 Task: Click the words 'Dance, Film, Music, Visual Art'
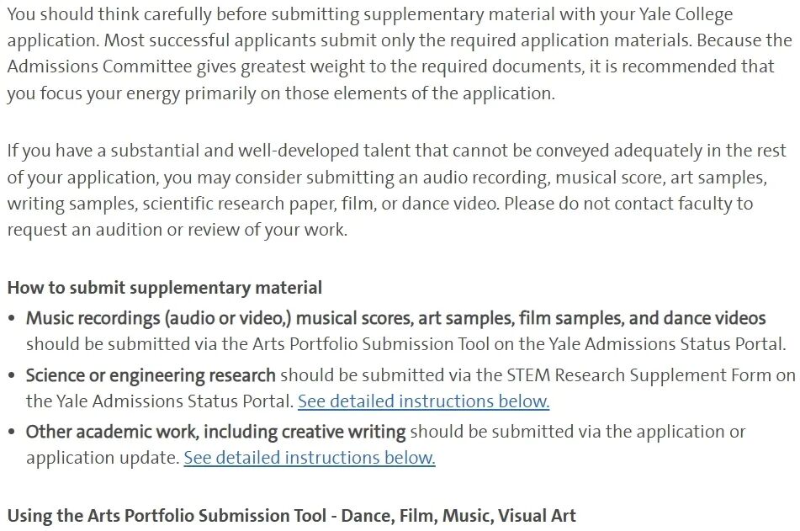coord(458,515)
